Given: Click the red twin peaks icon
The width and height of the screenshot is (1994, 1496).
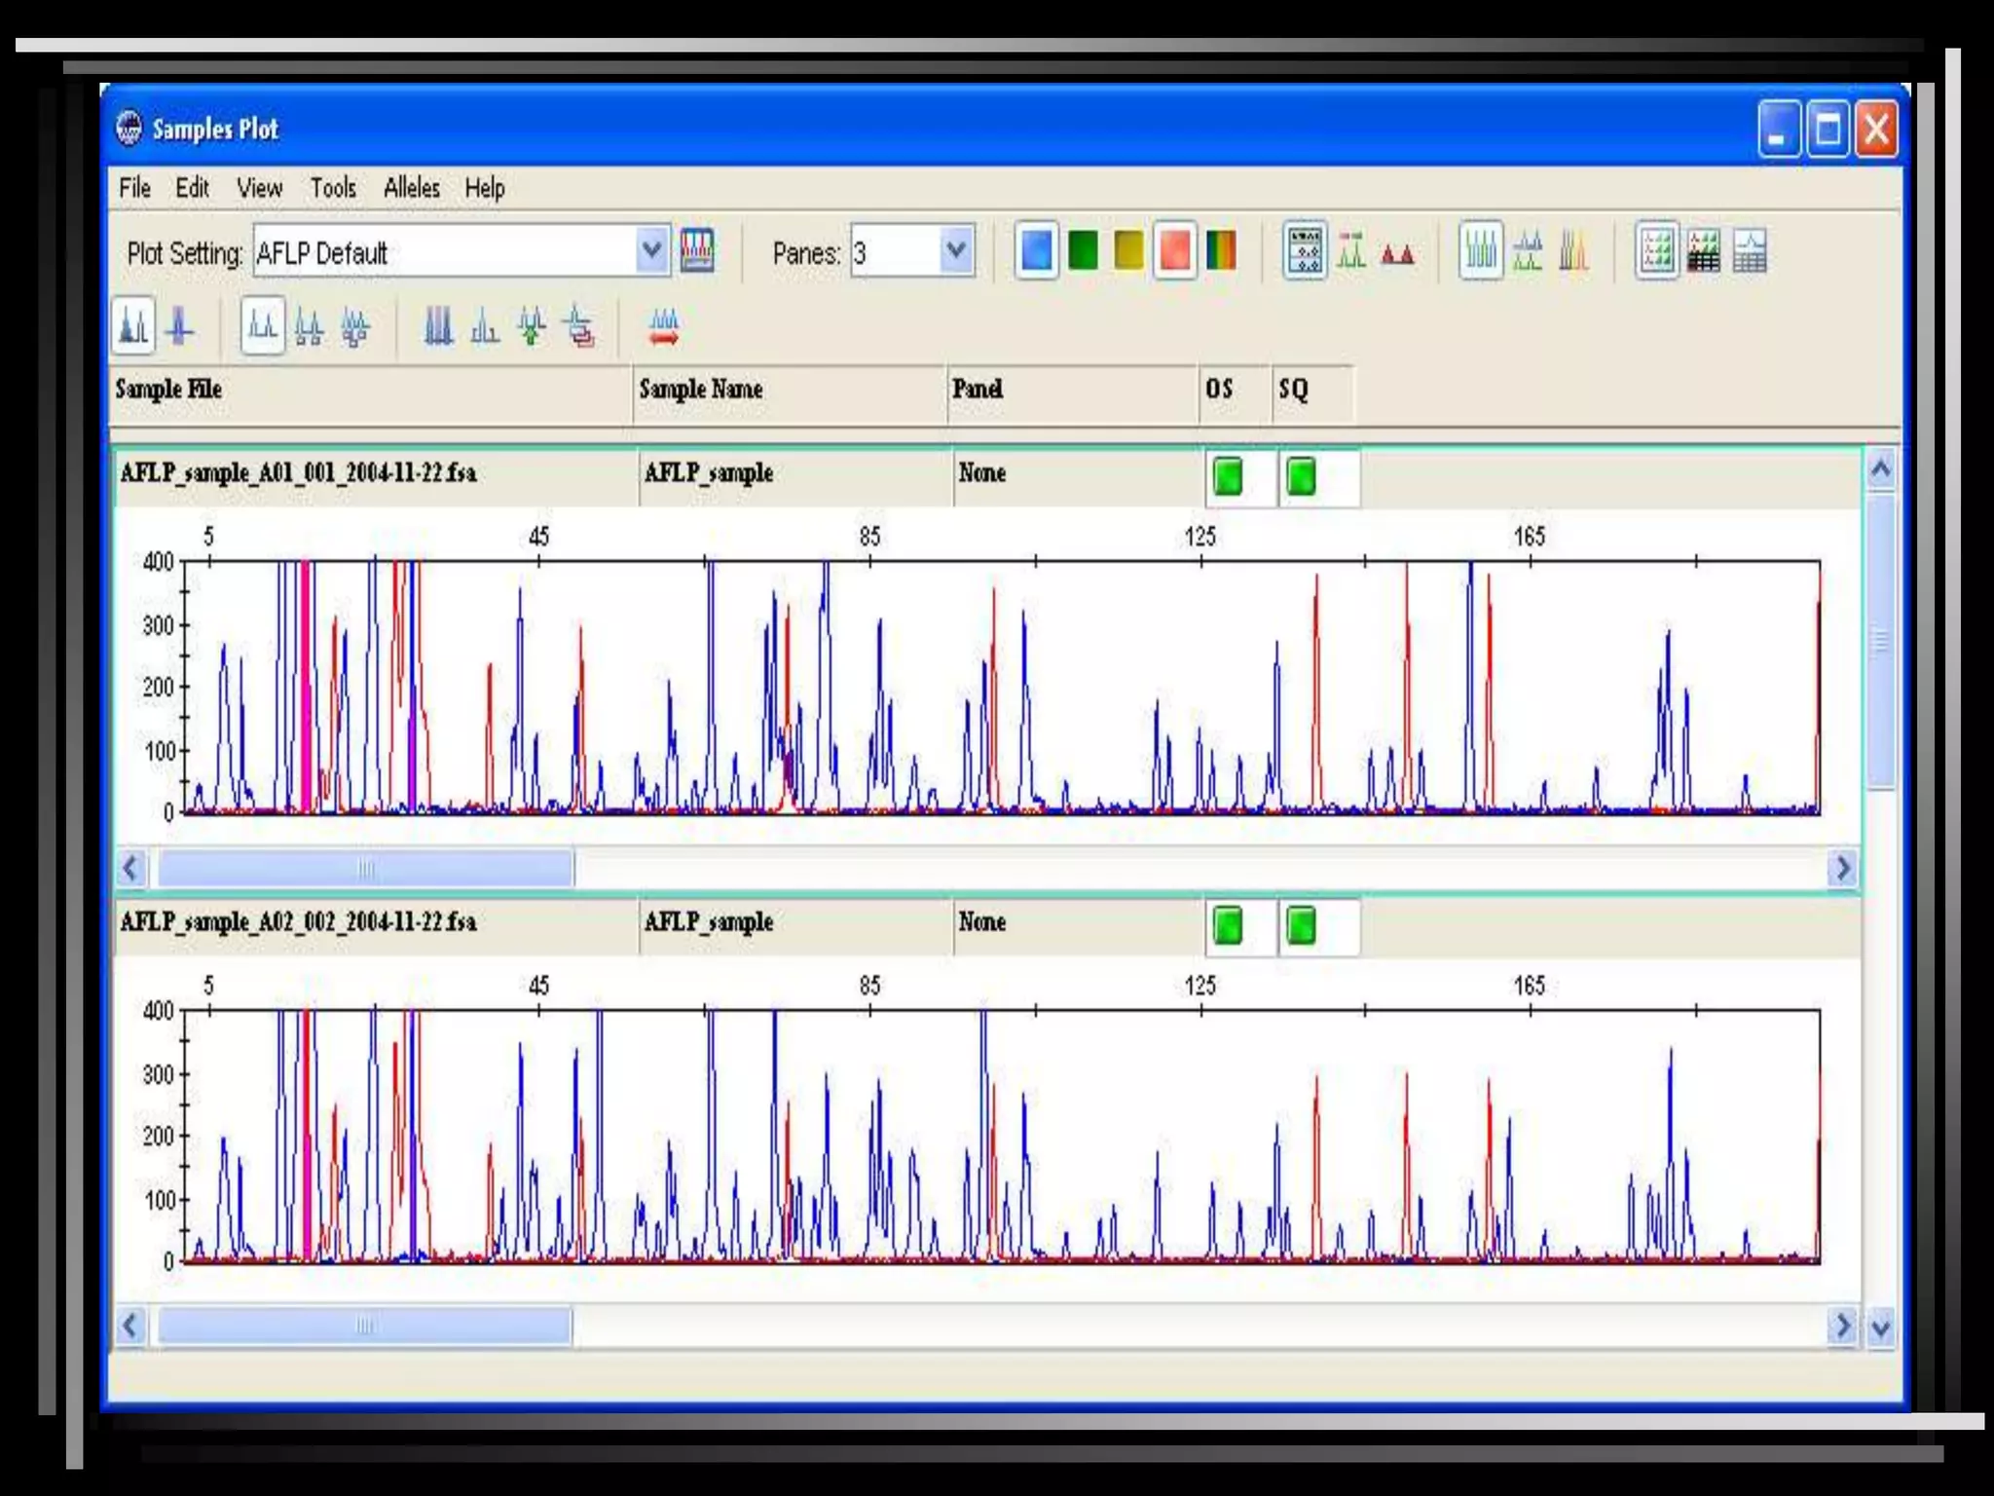Looking at the screenshot, I should click(x=1397, y=253).
